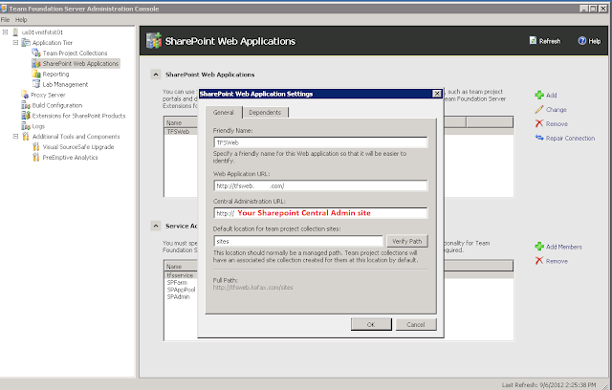
Task: Click the PreEmptive Analytics icon
Action: [x=36, y=158]
